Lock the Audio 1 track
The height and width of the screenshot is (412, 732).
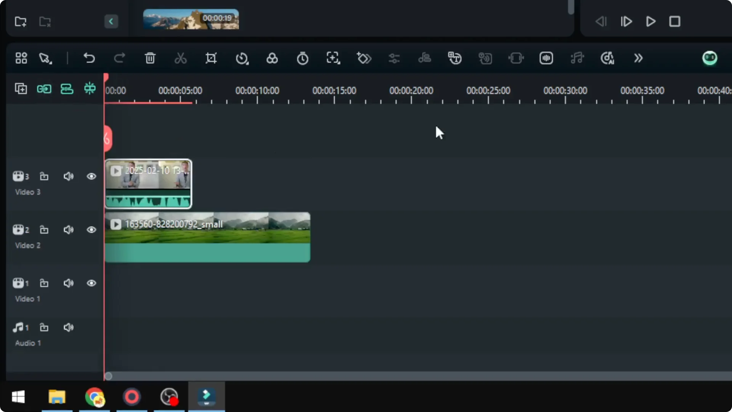tap(44, 327)
